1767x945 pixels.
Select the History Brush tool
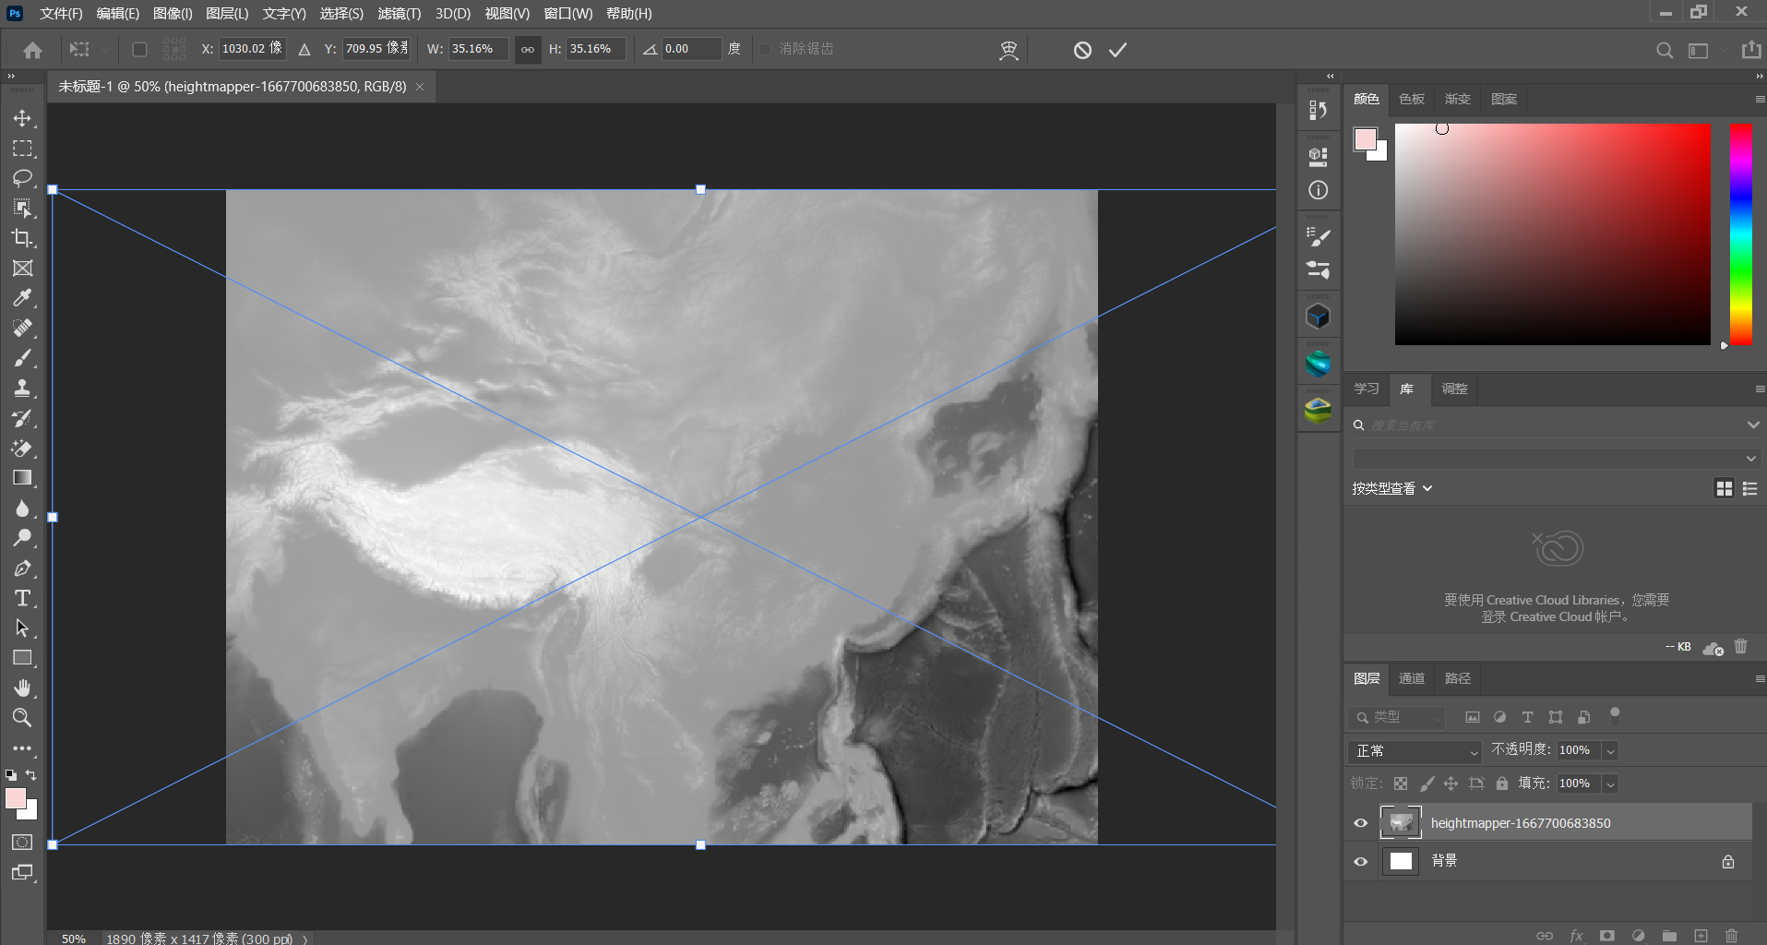click(22, 418)
